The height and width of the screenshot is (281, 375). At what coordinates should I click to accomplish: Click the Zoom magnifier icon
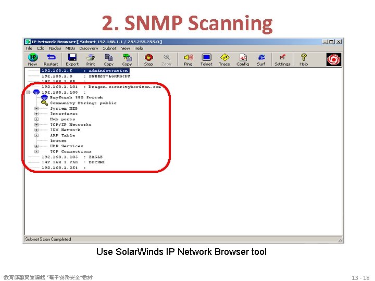tap(167, 57)
